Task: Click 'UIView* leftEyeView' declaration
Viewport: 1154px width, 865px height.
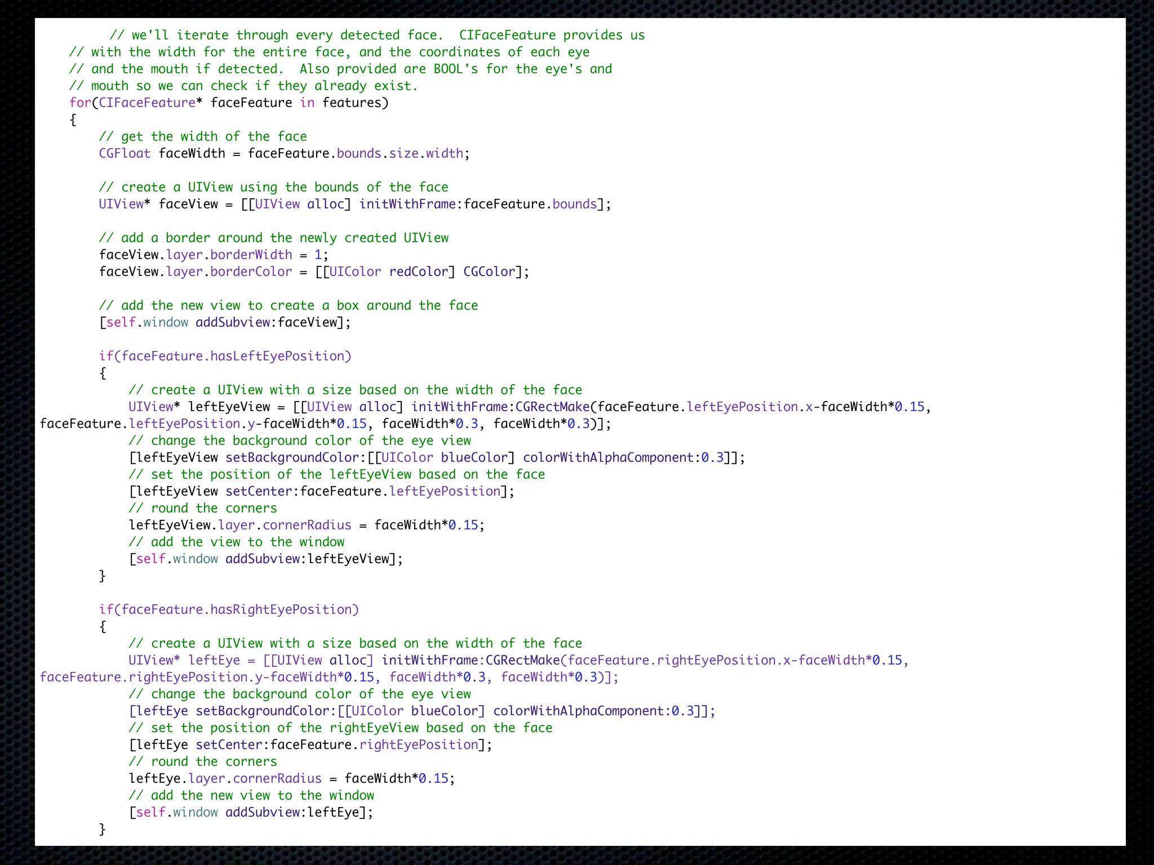Action: 199,407
